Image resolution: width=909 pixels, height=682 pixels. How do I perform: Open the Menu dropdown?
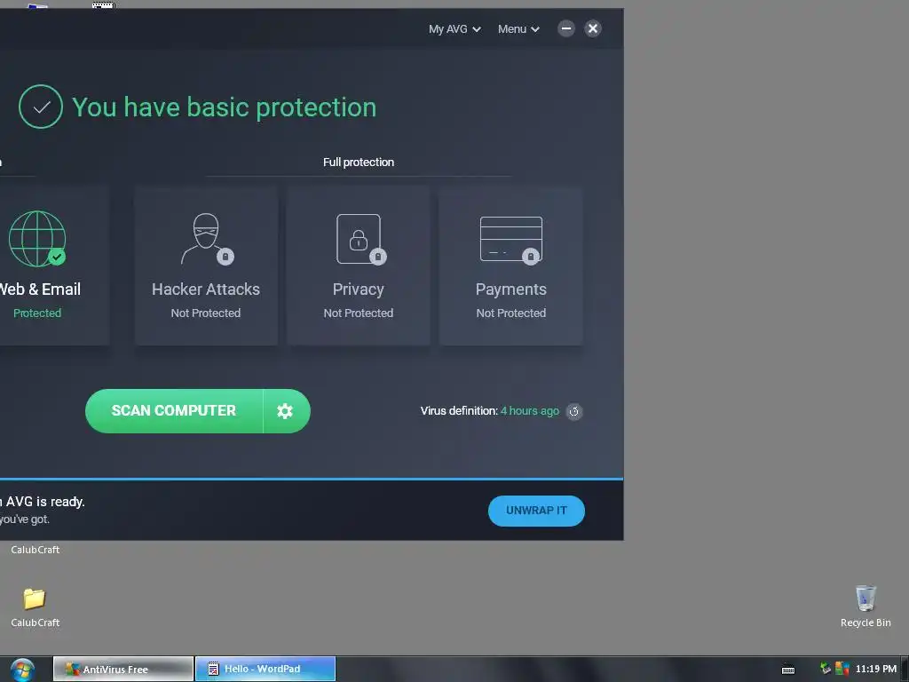pos(518,29)
